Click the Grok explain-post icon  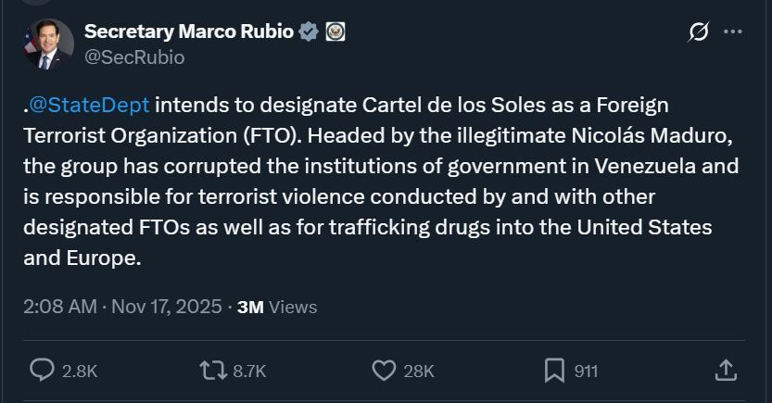[698, 32]
